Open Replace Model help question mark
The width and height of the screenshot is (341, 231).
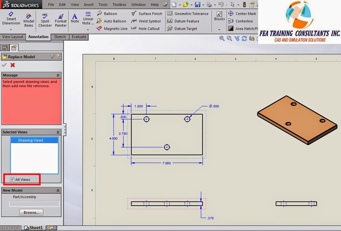click(x=58, y=57)
